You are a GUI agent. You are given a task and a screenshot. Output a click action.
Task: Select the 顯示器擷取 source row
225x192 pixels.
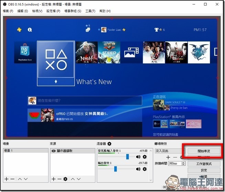(x=73, y=151)
